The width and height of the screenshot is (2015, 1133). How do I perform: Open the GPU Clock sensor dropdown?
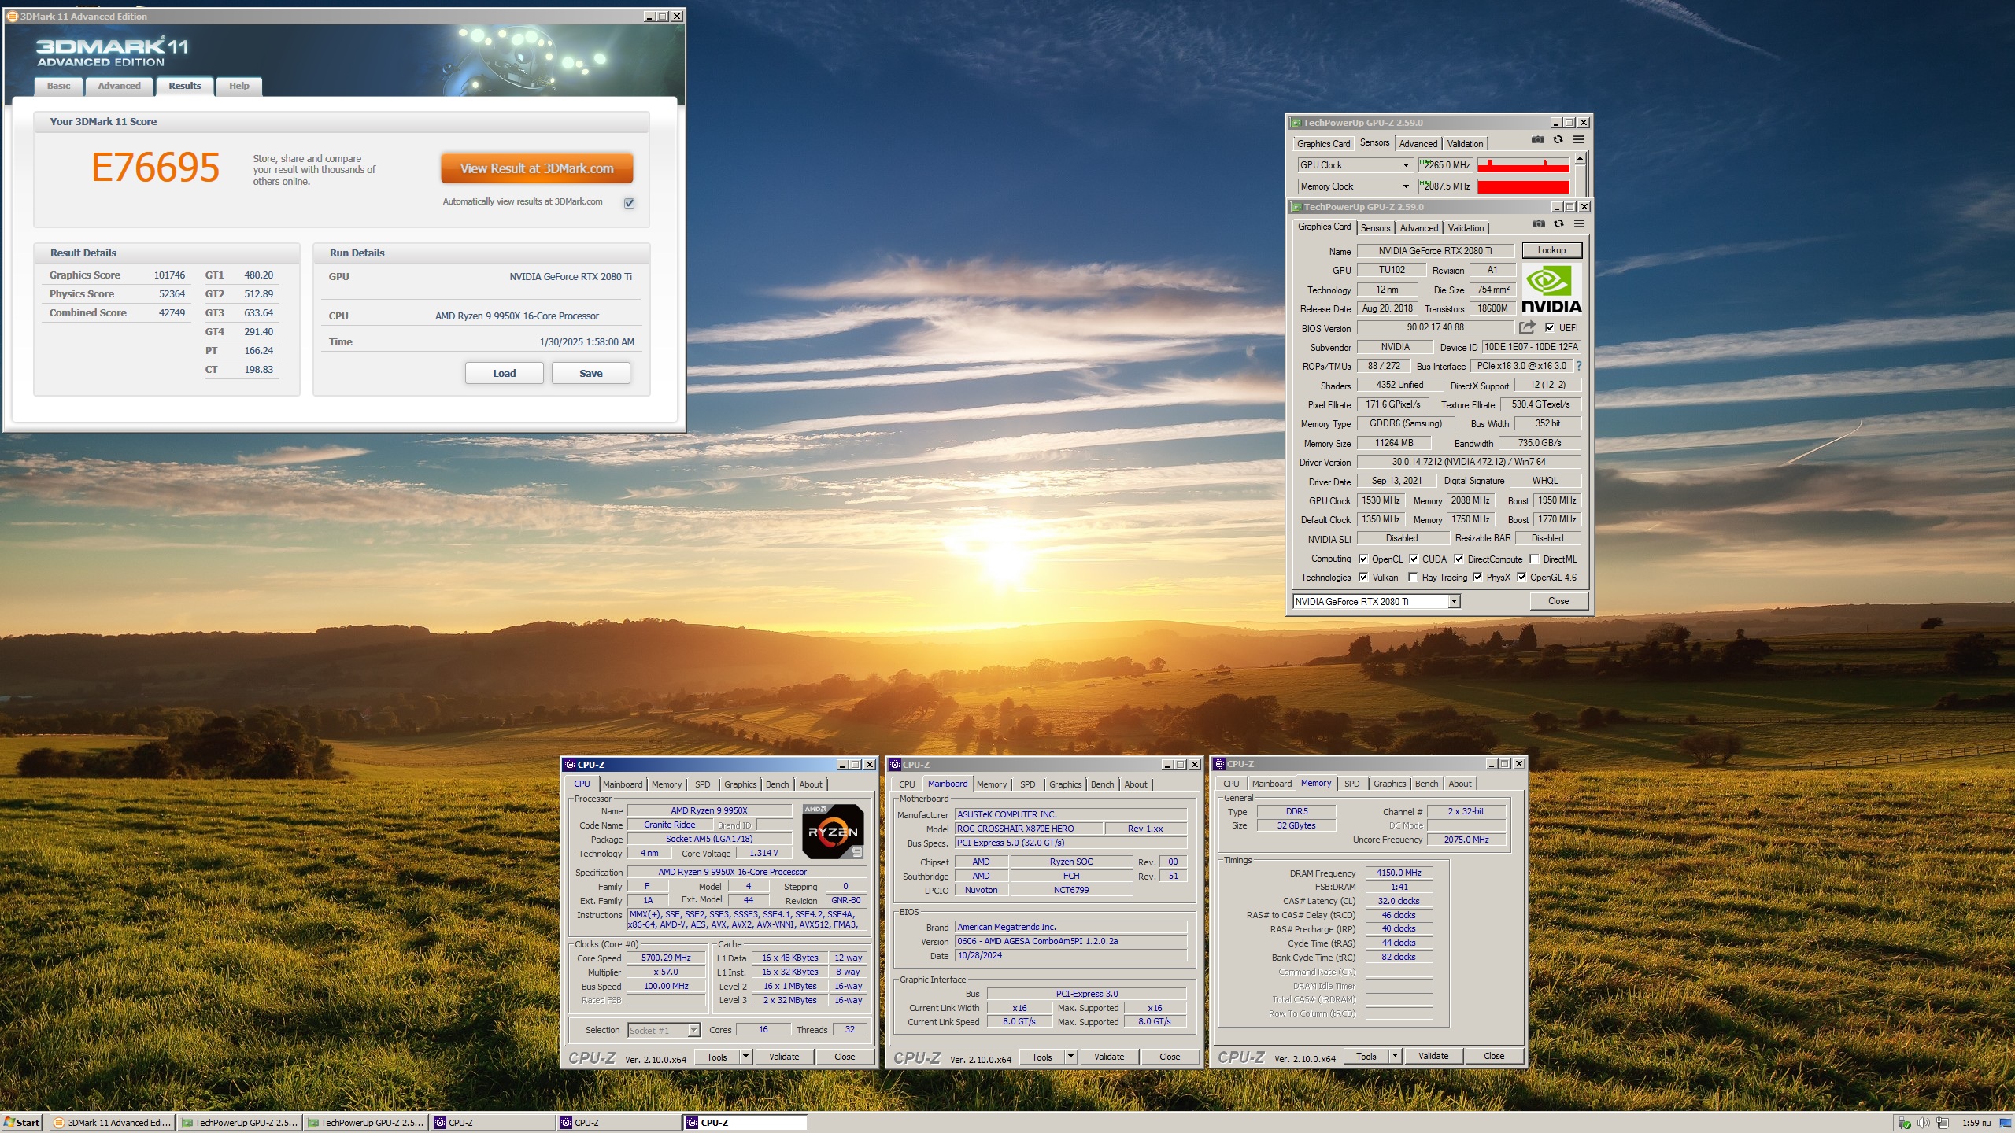point(1406,165)
